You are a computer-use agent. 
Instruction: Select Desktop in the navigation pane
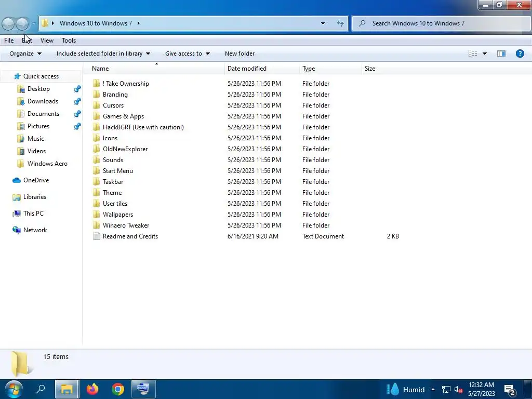pyautogui.click(x=38, y=89)
